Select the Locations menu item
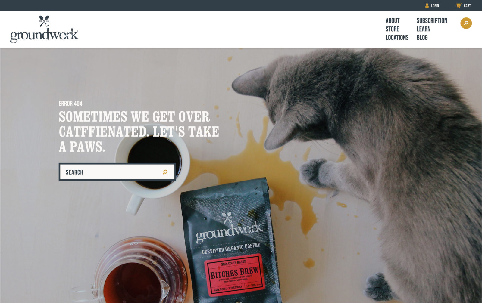 (x=397, y=37)
